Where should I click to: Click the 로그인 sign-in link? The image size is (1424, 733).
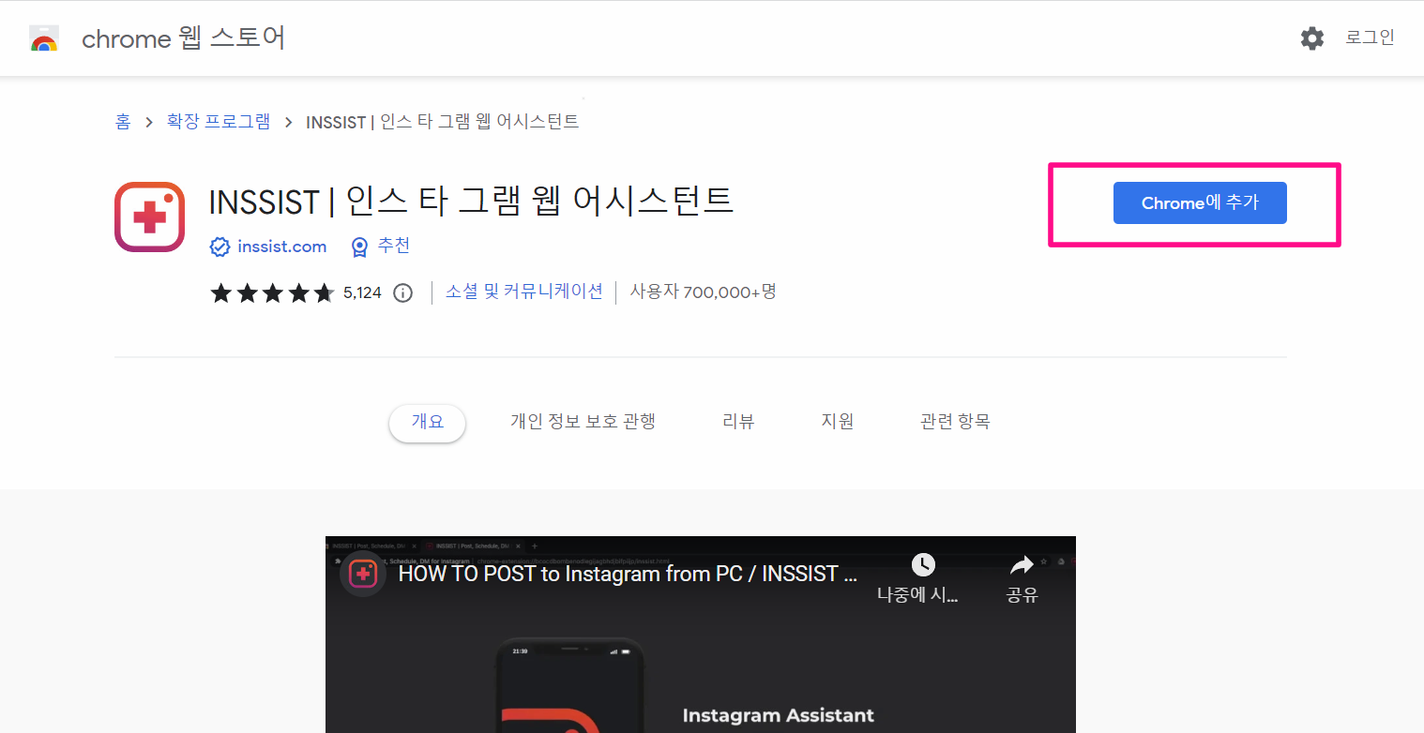click(1370, 37)
